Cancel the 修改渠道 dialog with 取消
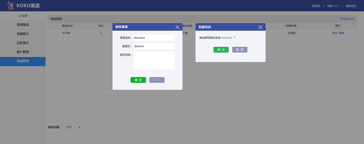This screenshot has height=144, width=364. tap(157, 80)
